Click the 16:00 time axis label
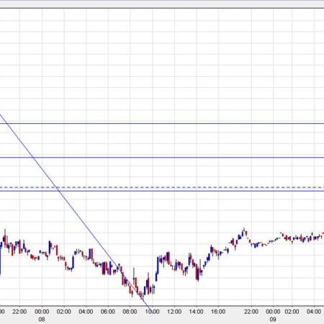The image size is (324, 324). point(218,312)
